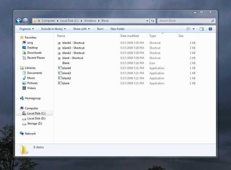The height and width of the screenshot is (170, 231).
Task: Maximize the Explorer window
Action: click(202, 12)
